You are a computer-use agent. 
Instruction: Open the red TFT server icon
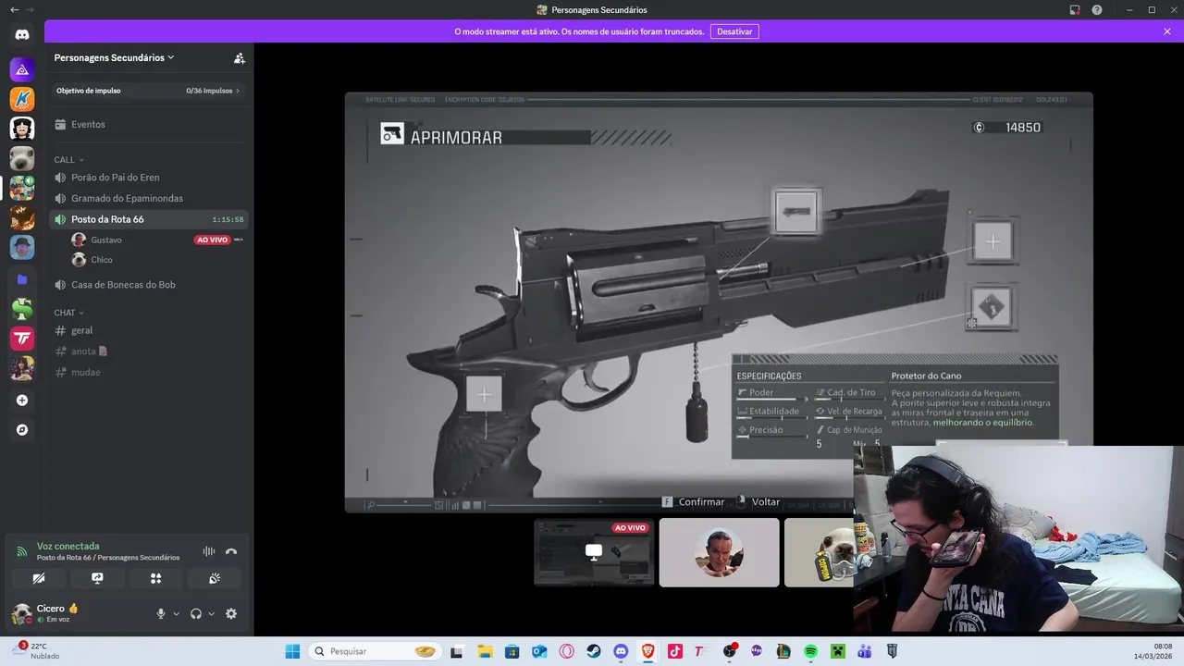point(22,339)
